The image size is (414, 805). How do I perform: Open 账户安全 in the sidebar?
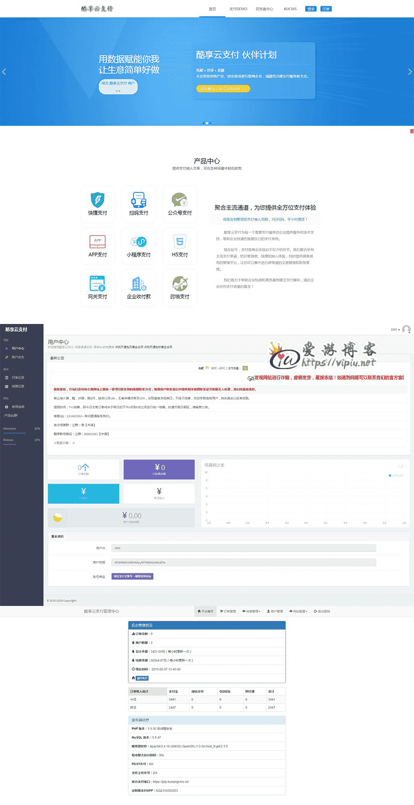pyautogui.click(x=18, y=357)
